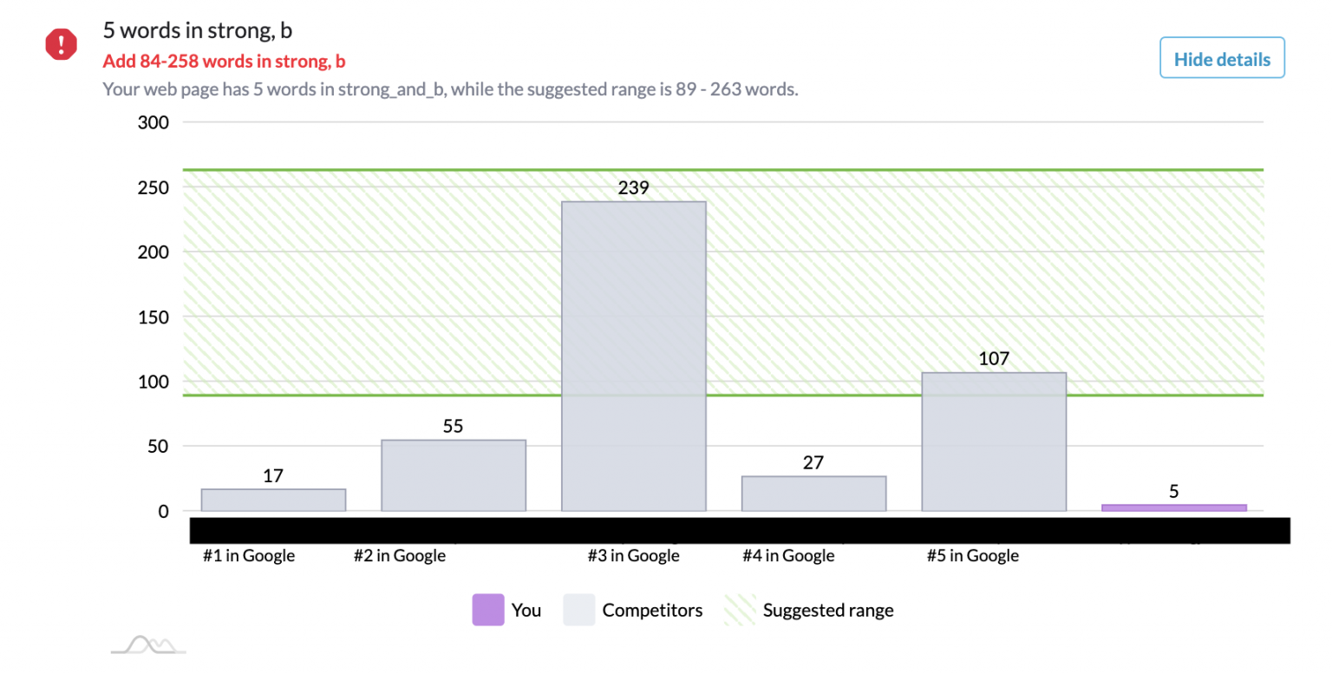This screenshot has height=674, width=1332.
Task: Toggle the You legend purple swatch
Action: click(x=488, y=610)
